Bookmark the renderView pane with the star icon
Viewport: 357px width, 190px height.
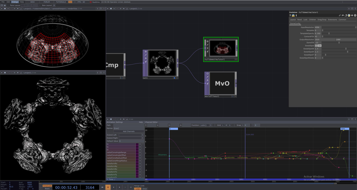(18, 9)
